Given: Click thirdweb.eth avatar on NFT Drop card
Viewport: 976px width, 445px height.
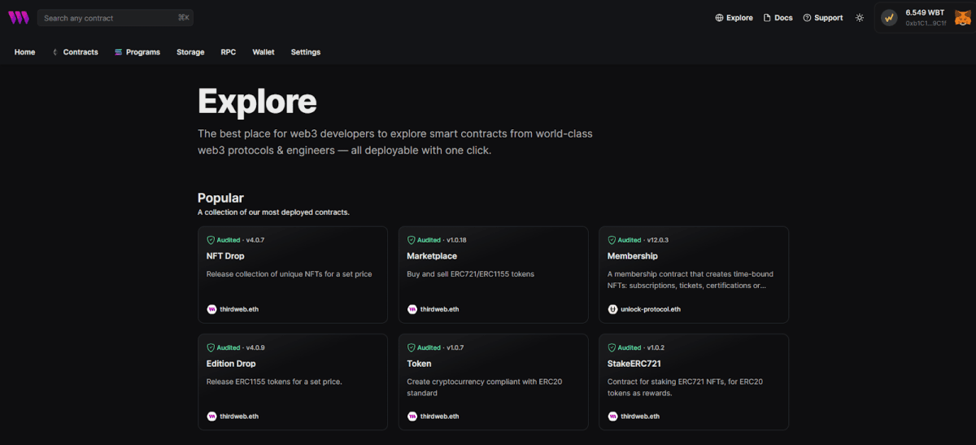Looking at the screenshot, I should 211,309.
